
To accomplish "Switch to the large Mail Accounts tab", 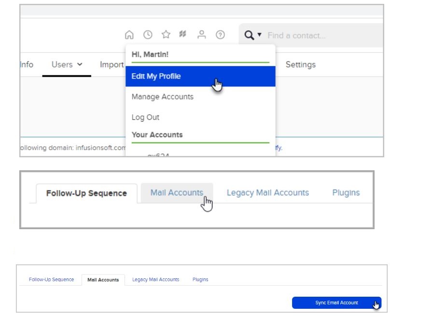I will tap(177, 193).
